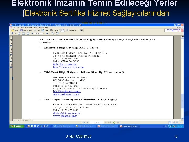This screenshot has height=142, width=189.
Task: Click the Zoom Out minus icon
Action: coord(32,33)
